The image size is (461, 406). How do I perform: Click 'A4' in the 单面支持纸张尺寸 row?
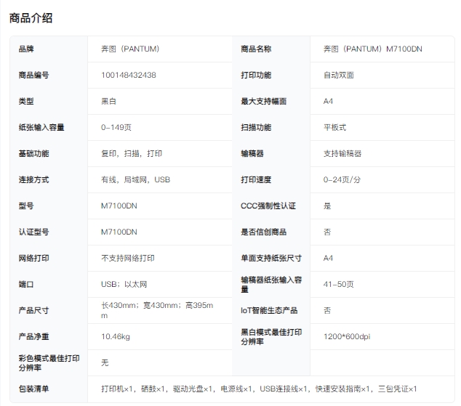pyautogui.click(x=328, y=258)
